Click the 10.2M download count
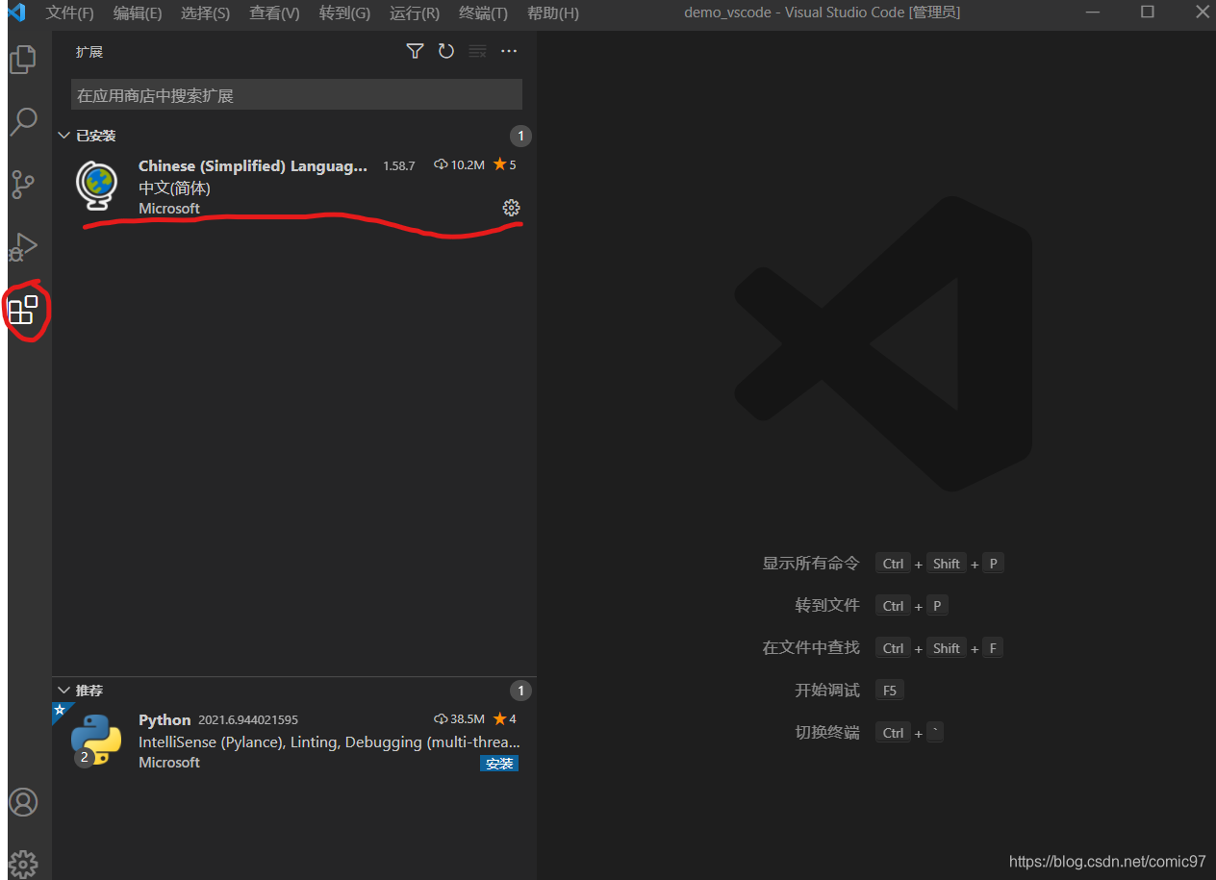This screenshot has height=880, width=1216. (x=460, y=165)
